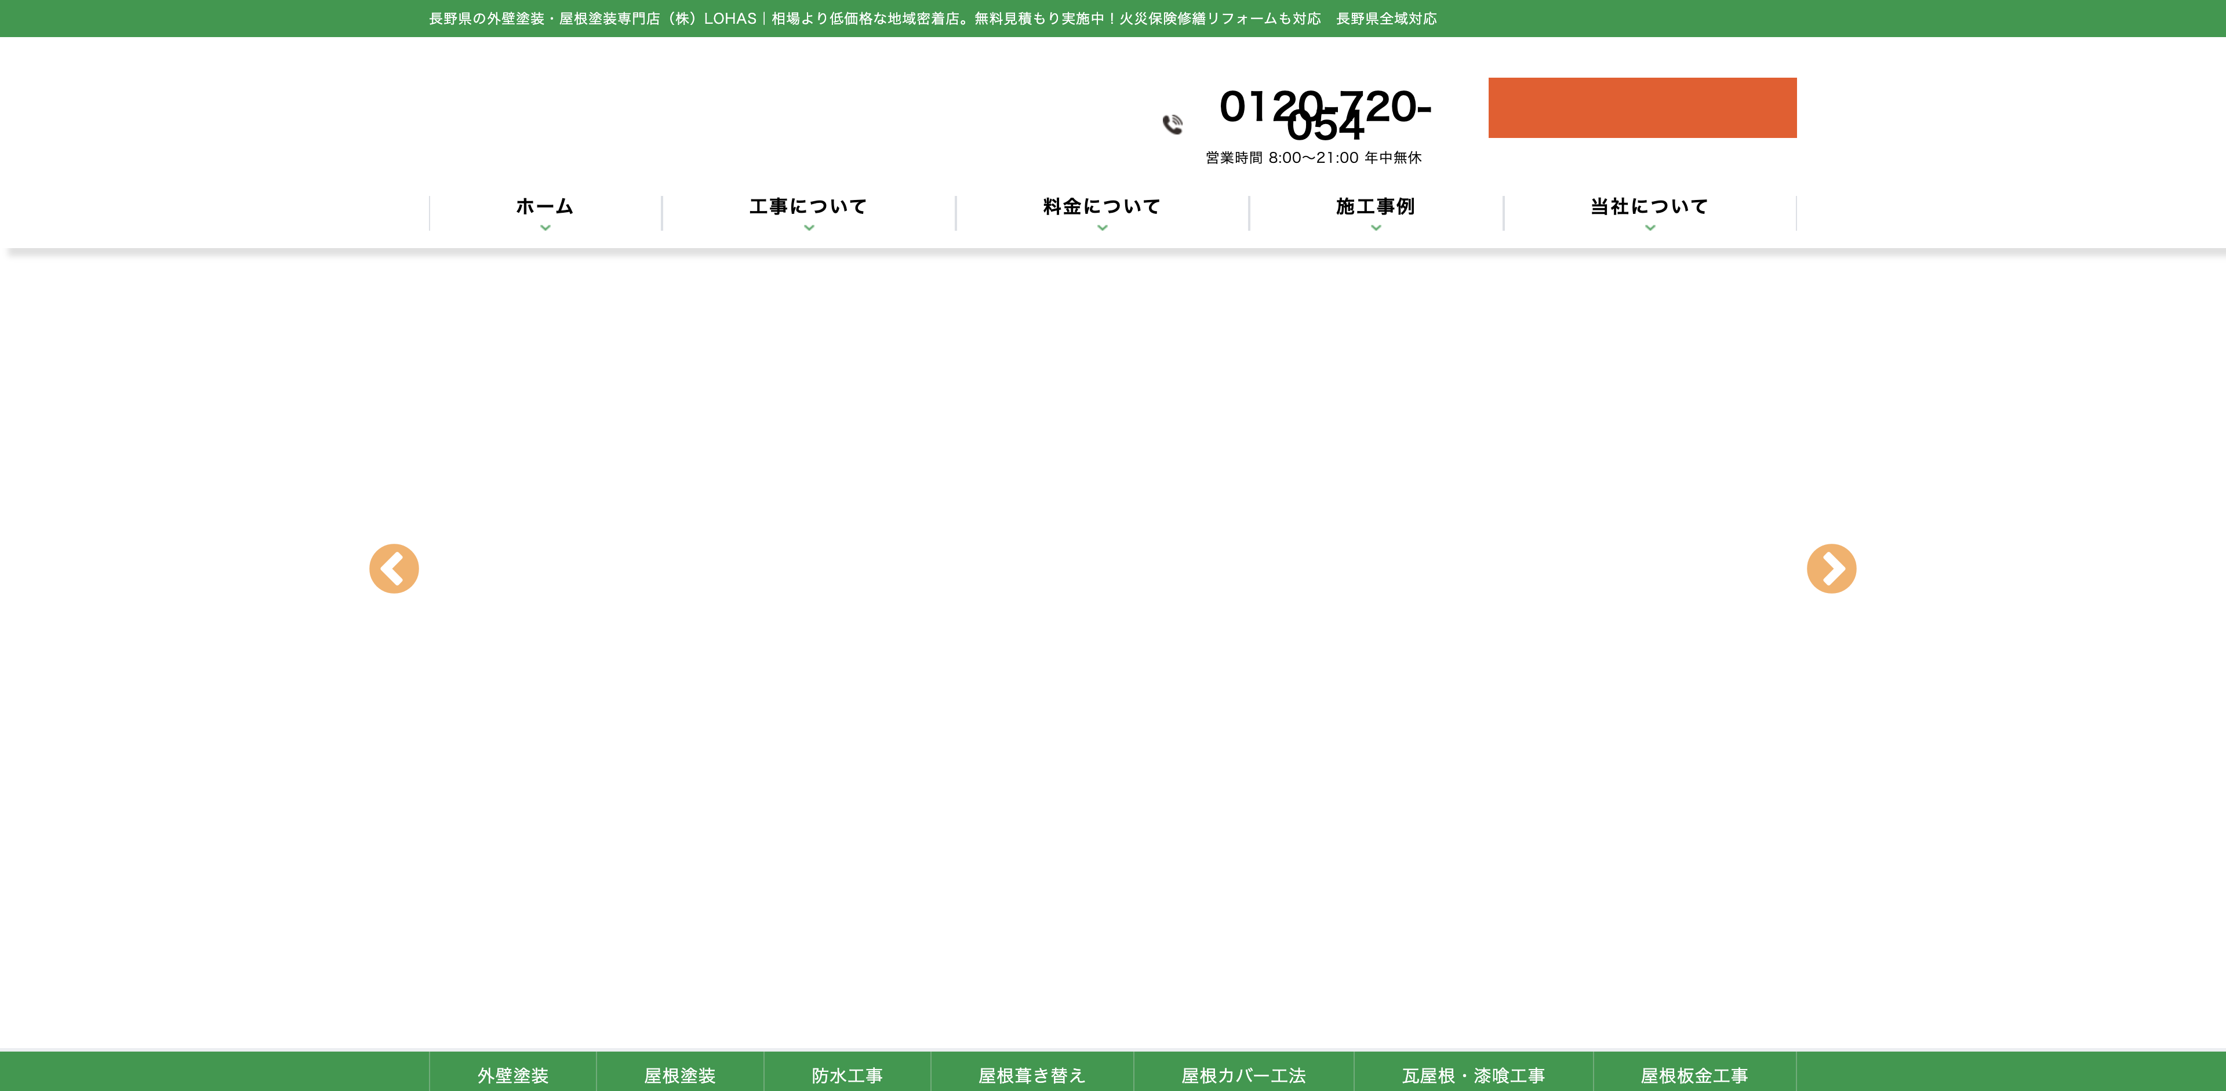Advance slider with right arrow button

[x=1831, y=568]
